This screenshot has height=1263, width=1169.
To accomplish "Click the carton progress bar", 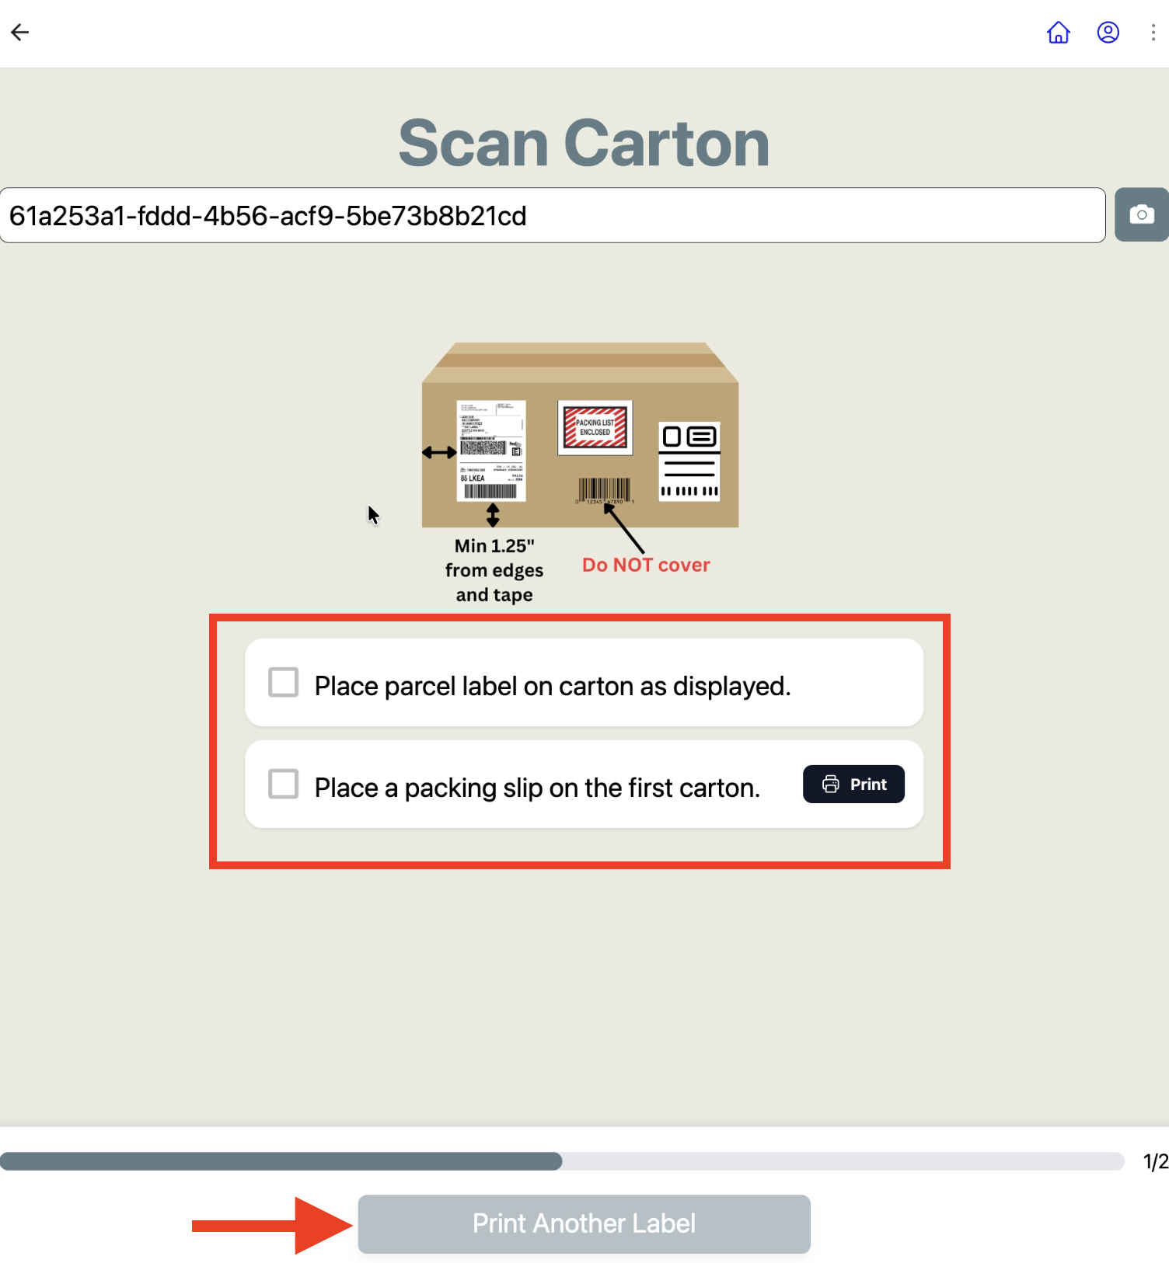I will [562, 1161].
